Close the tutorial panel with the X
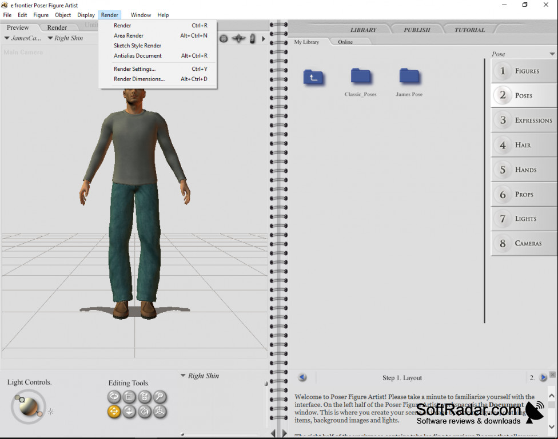Image resolution: width=558 pixels, height=439 pixels. coord(552,374)
